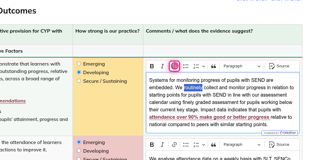The image size is (315, 160).
Task: Select Emerging in the yellow practice cell
Action: pos(79,63)
